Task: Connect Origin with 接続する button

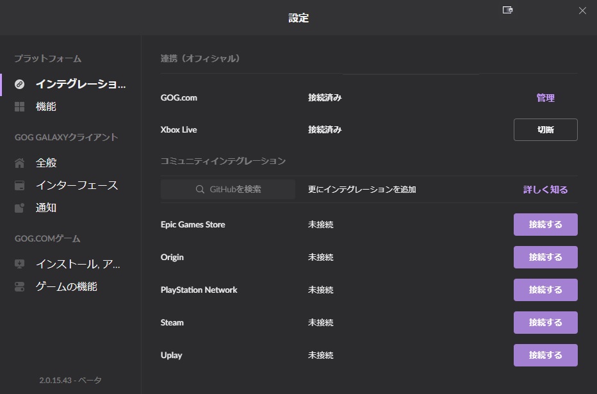Action: [546, 258]
